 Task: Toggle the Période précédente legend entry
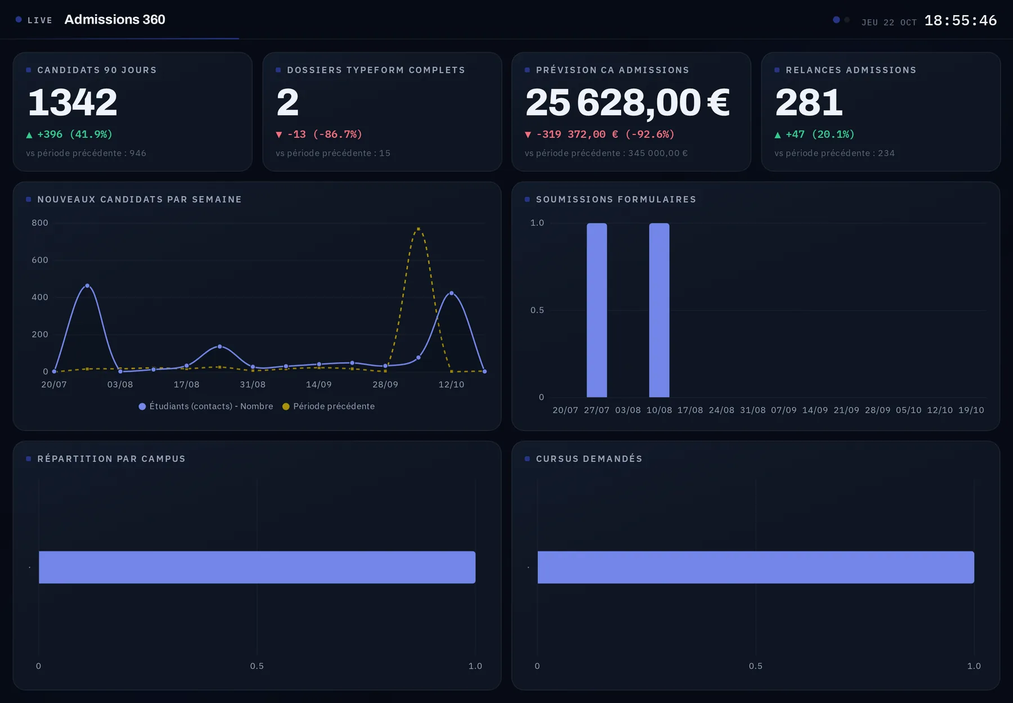tap(329, 406)
